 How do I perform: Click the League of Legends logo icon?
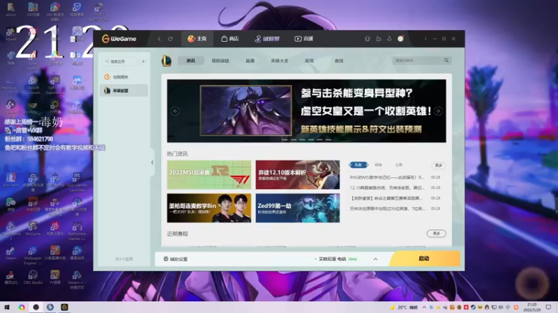(166, 61)
